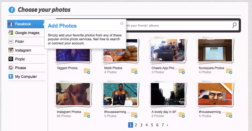Open the A lovely day in SF thumbnail
This screenshot has height=131, width=252.
[x=168, y=94]
